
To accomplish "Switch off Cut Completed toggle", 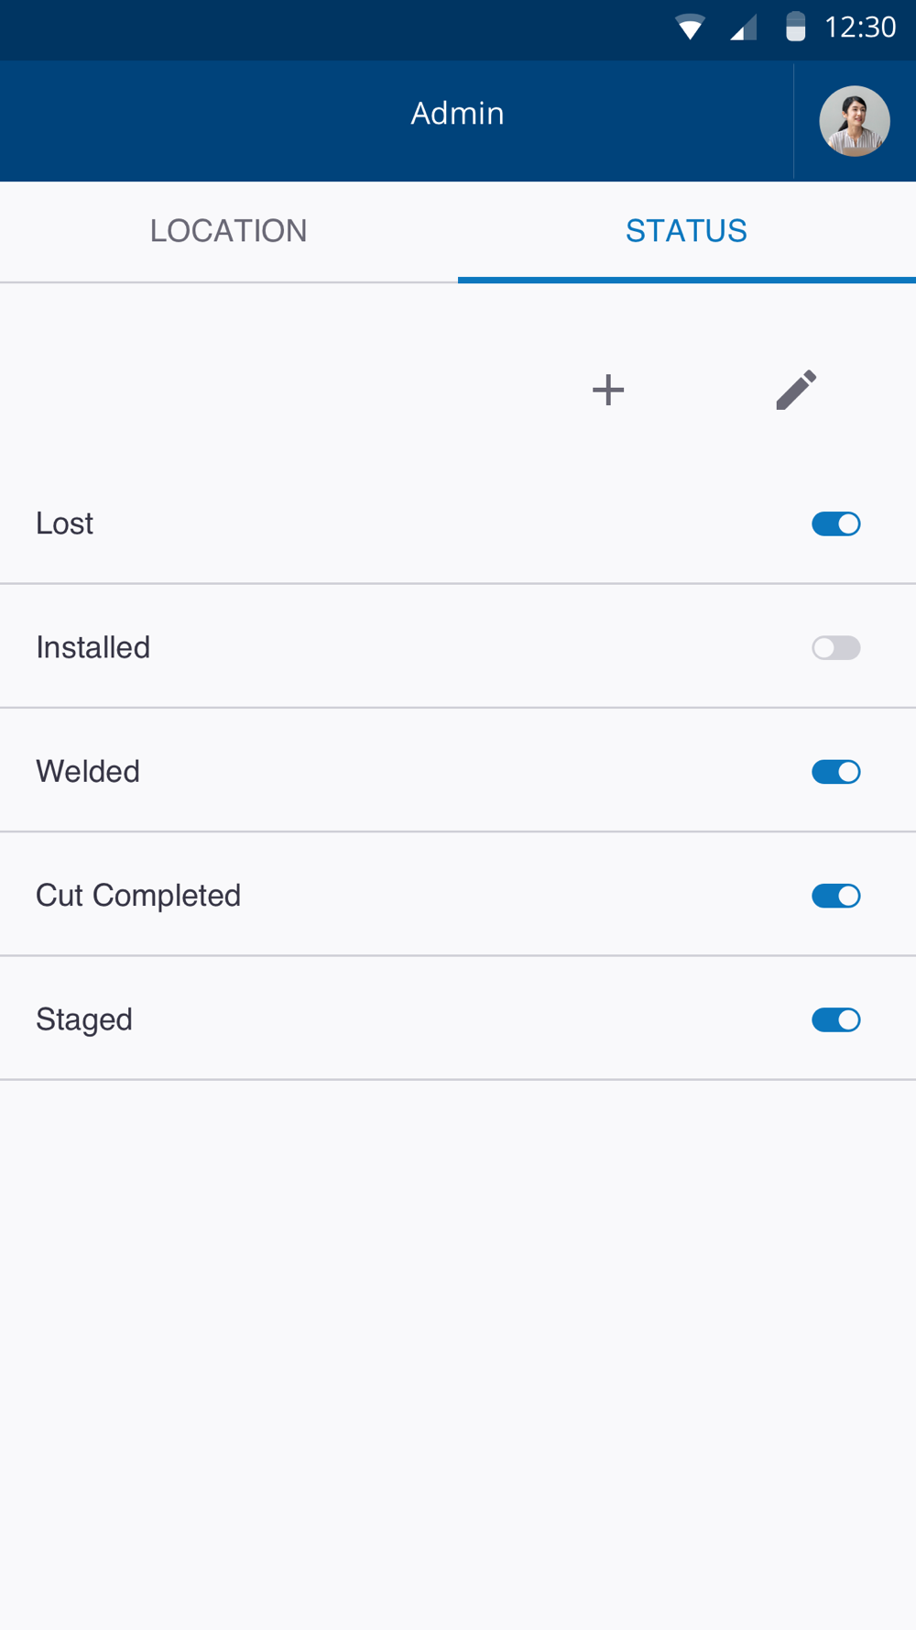I will (x=835, y=896).
